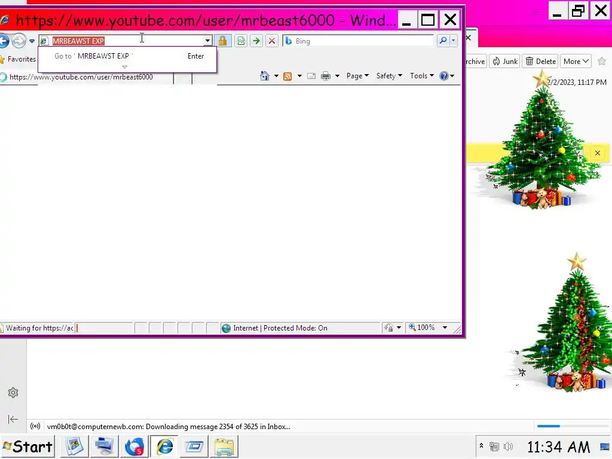Open the Tools menu
Viewport: 612px width, 459px height.
click(421, 76)
